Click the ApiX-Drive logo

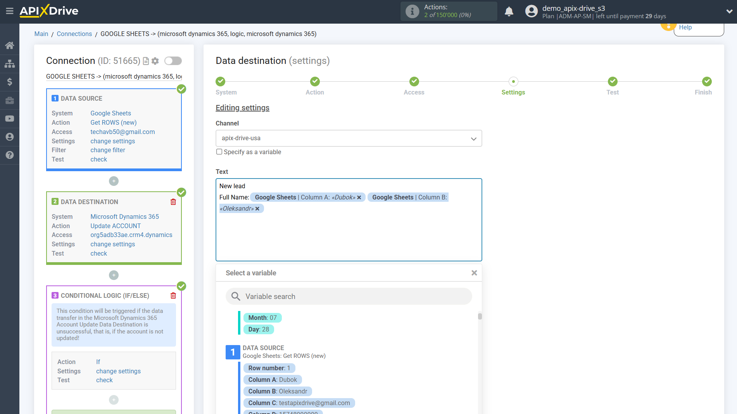49,11
